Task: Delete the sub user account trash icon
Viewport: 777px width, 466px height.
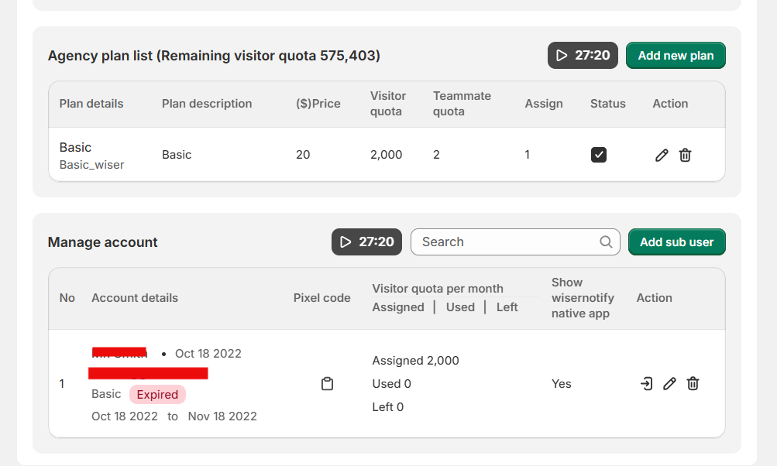Action: point(693,383)
